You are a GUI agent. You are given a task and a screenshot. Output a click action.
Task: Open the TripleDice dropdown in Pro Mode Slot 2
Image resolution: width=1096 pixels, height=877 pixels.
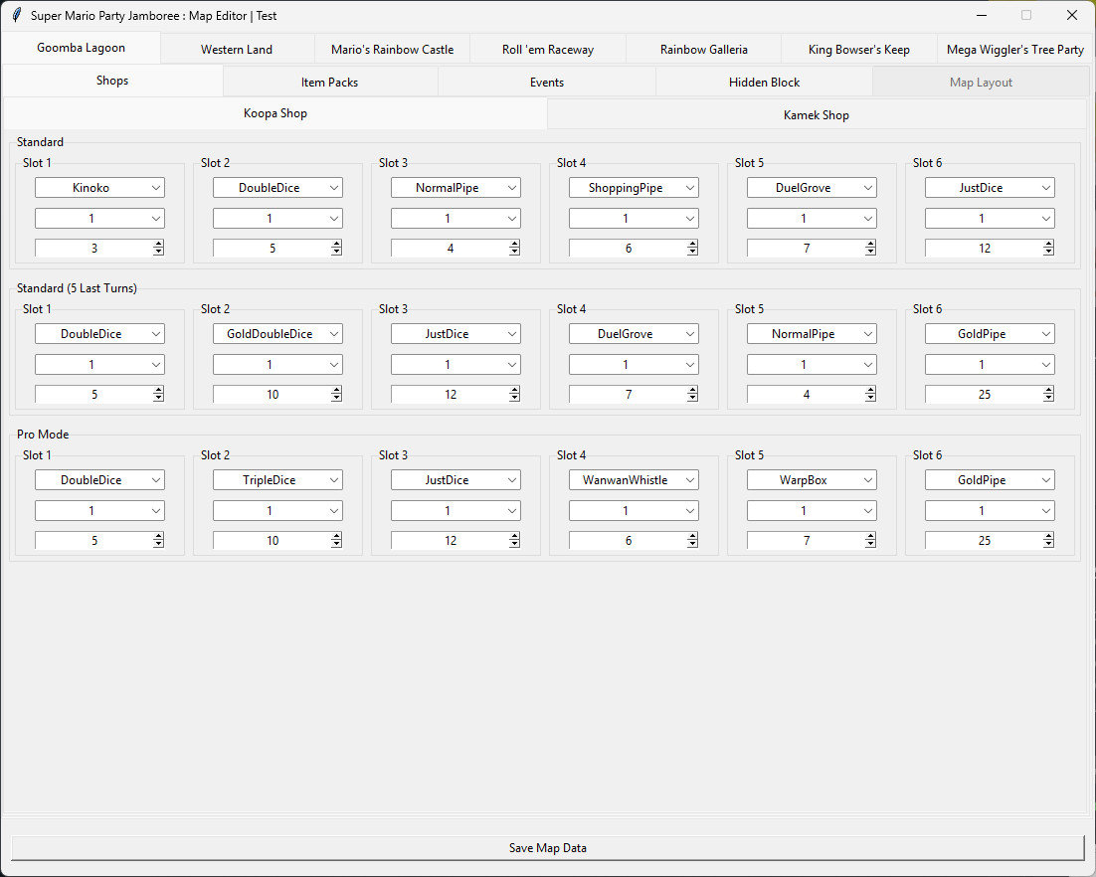[x=276, y=479]
